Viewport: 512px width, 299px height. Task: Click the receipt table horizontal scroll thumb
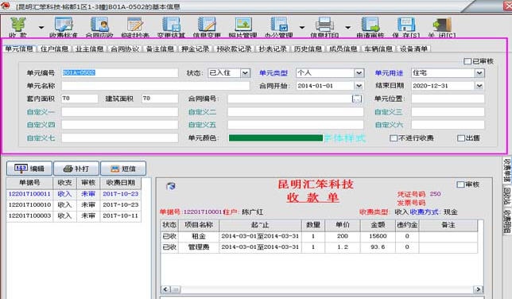(176, 289)
